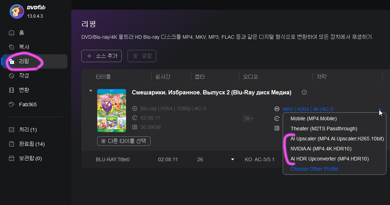This screenshot has width=390, height=205.
Task: Click the DVDFab monkey logo
Action: (x=17, y=11)
